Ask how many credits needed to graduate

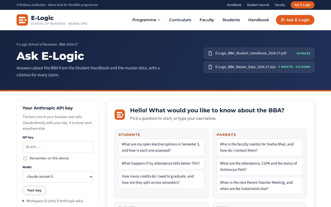point(161,180)
